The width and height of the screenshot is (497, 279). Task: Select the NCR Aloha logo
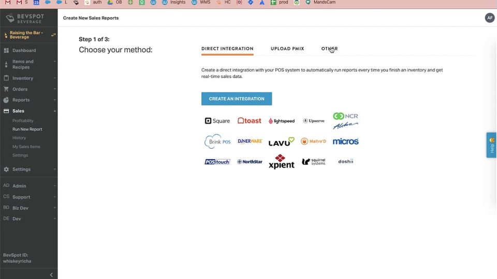point(345,121)
